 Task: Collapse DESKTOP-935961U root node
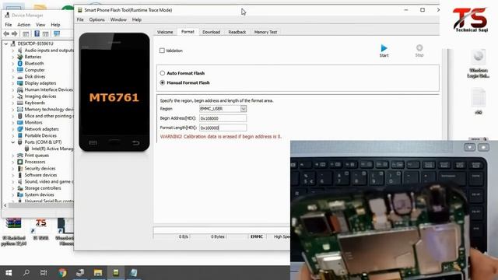click(x=6, y=44)
